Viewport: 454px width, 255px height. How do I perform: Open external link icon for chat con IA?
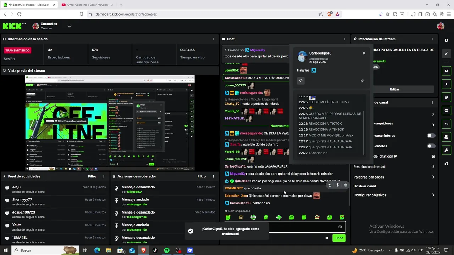click(433, 156)
